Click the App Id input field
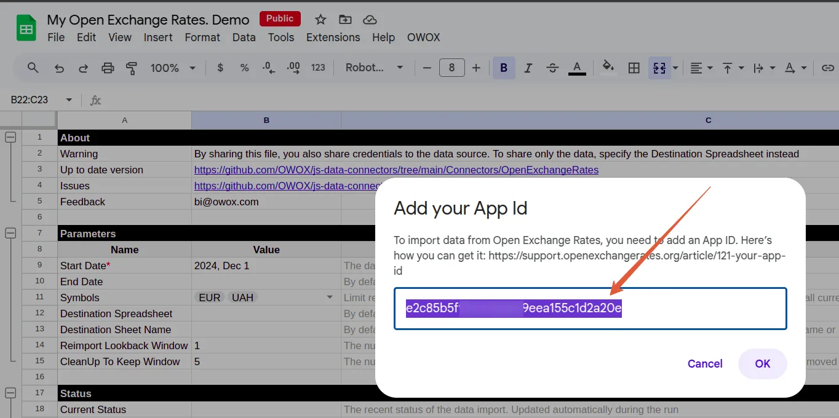This screenshot has height=418, width=839. [x=590, y=309]
